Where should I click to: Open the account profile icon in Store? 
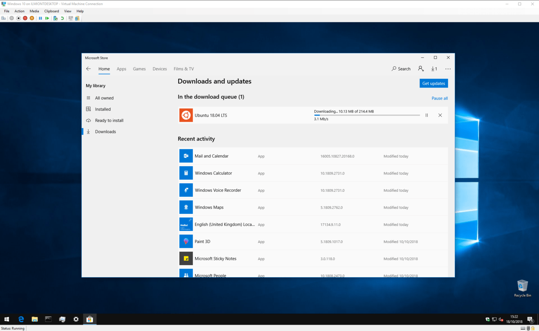tap(421, 69)
